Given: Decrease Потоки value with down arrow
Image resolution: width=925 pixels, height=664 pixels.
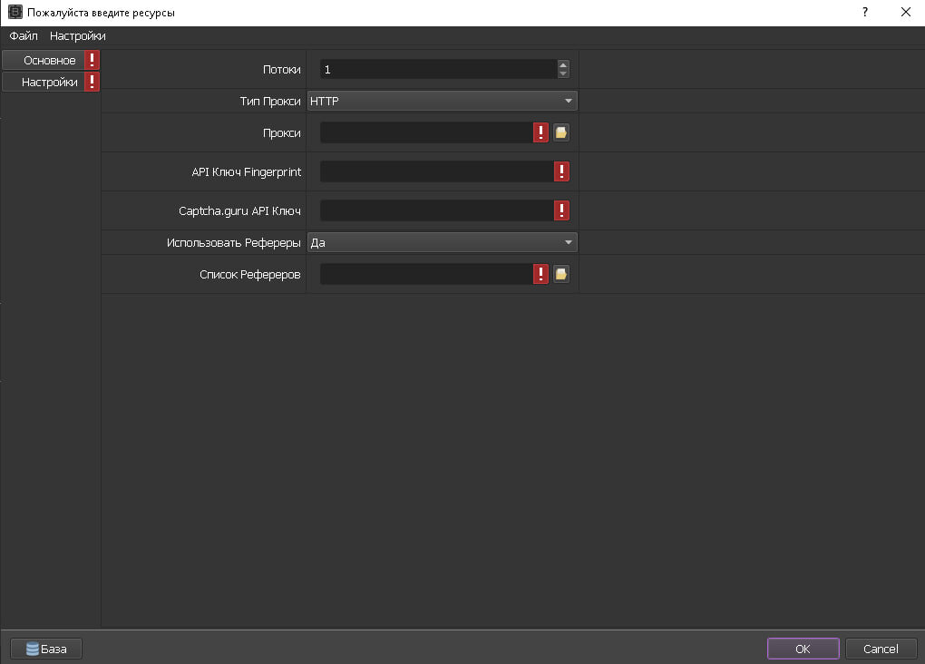Looking at the screenshot, I should tap(563, 73).
